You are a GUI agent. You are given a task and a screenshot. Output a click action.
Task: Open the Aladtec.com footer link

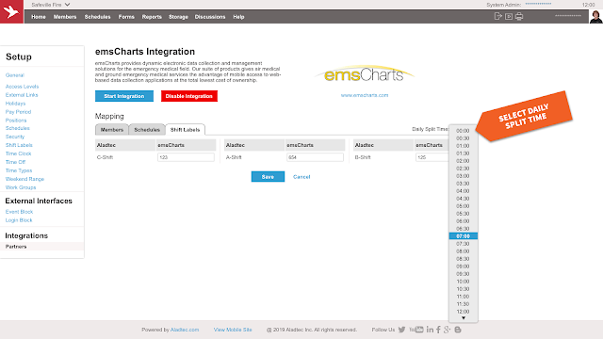(185, 330)
